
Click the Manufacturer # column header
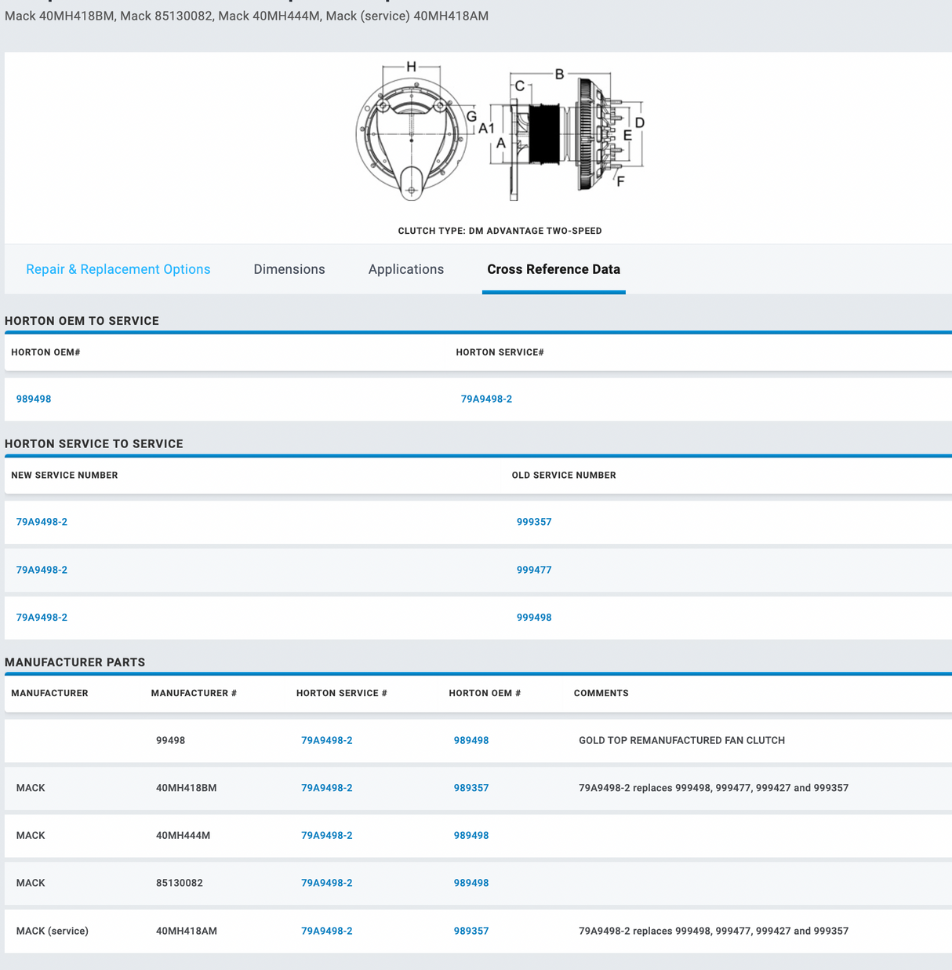tap(194, 693)
